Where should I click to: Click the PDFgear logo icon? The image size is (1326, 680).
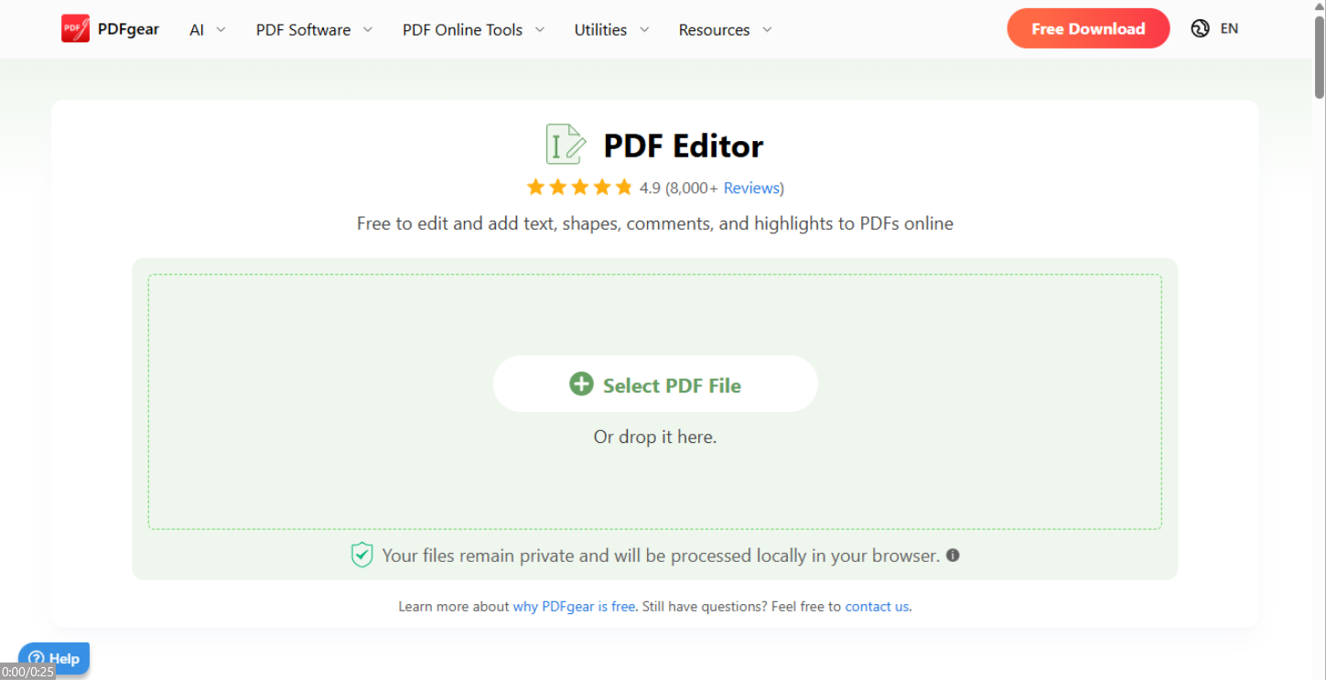pos(75,29)
